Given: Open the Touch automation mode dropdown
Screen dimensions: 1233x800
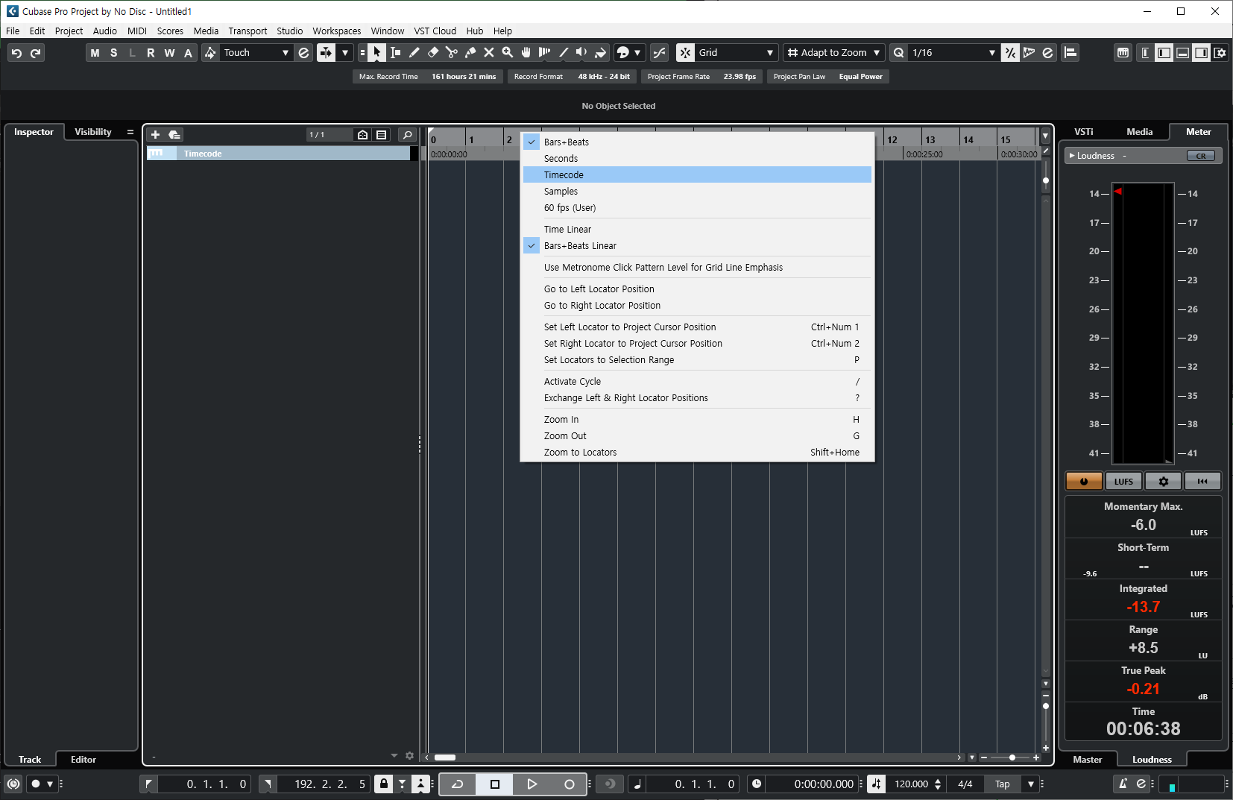Looking at the screenshot, I should pyautogui.click(x=256, y=53).
